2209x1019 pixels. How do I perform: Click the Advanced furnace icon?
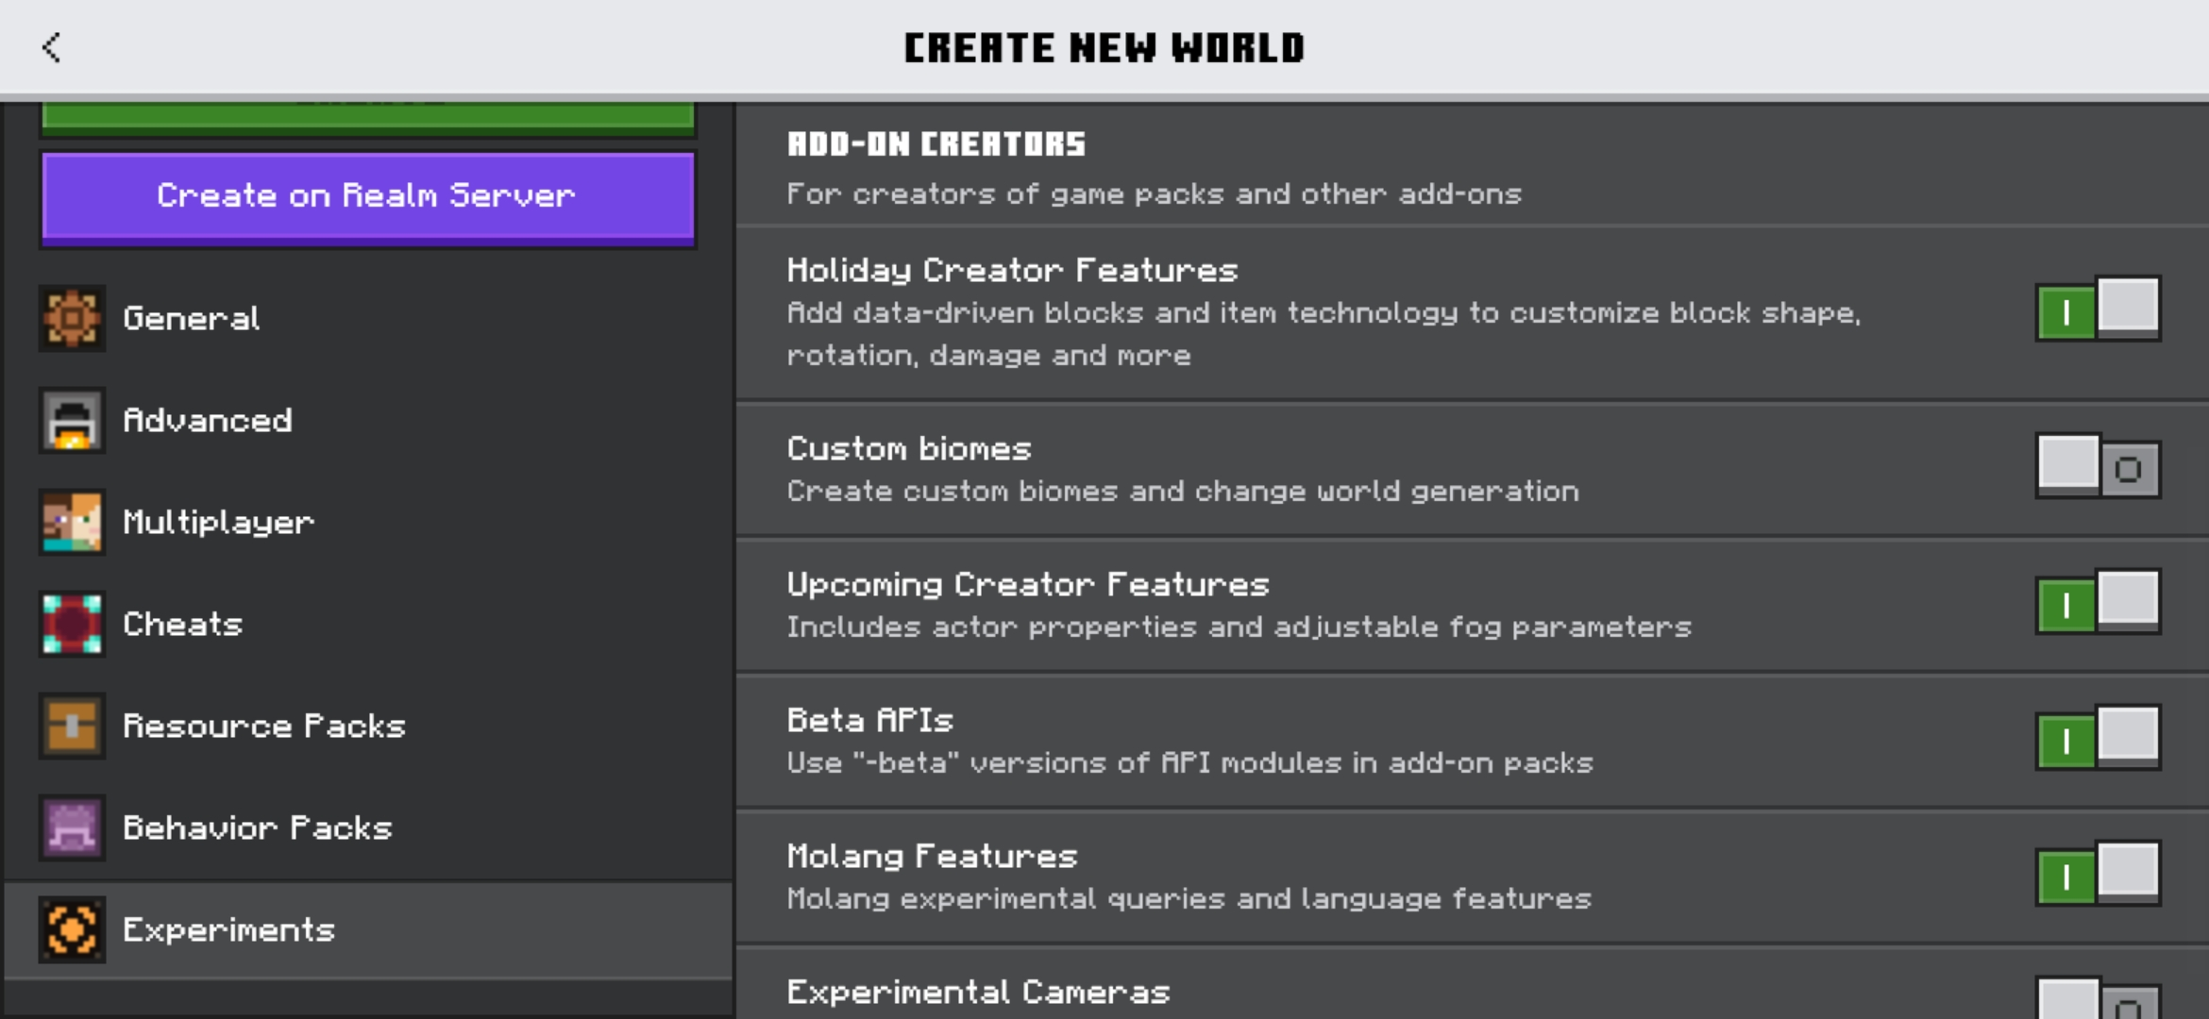pos(72,420)
